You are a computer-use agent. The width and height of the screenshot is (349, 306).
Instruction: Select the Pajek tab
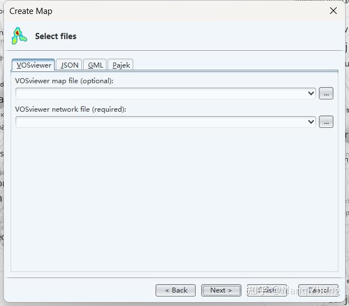coord(121,65)
